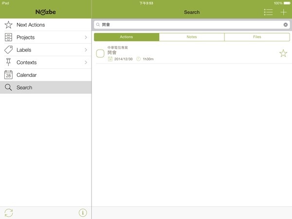The image size is (292, 219).
Task: Click the 中華電信專案 project name
Action: (x=118, y=48)
